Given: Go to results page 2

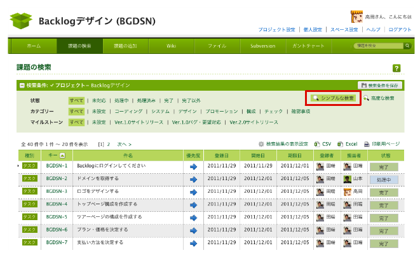Looking at the screenshot, I should coord(109,145).
